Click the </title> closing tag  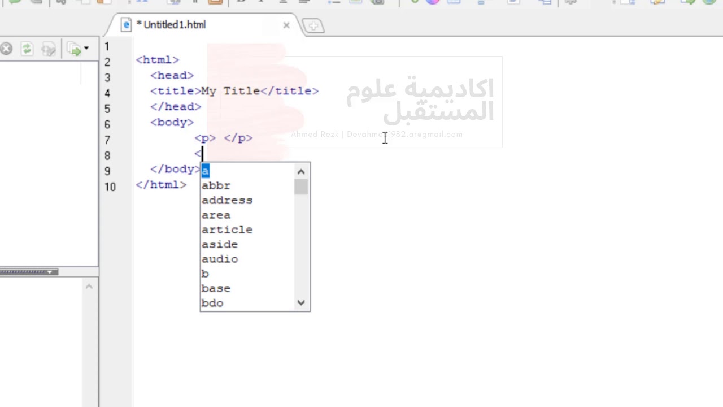(x=290, y=90)
